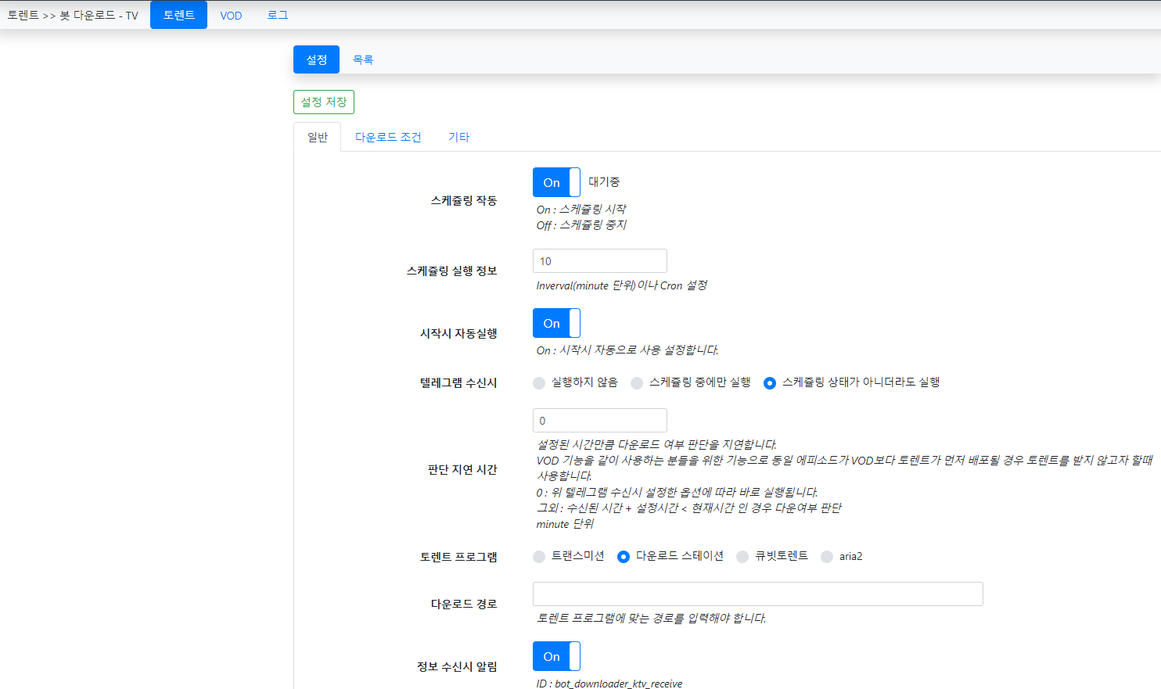
Task: Click the 설정 저장 button
Action: (x=324, y=102)
